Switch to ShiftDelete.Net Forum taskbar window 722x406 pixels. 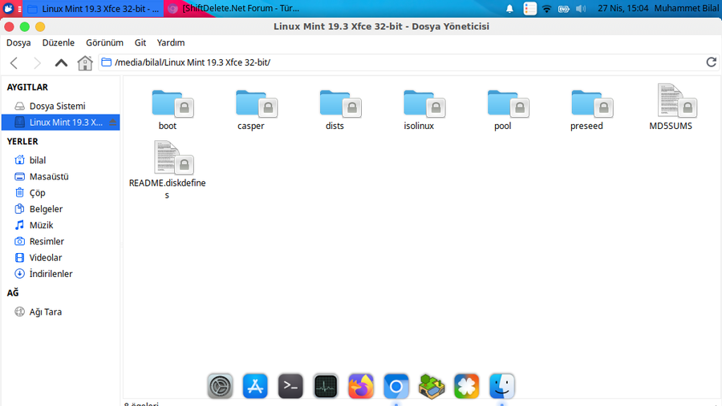point(235,8)
